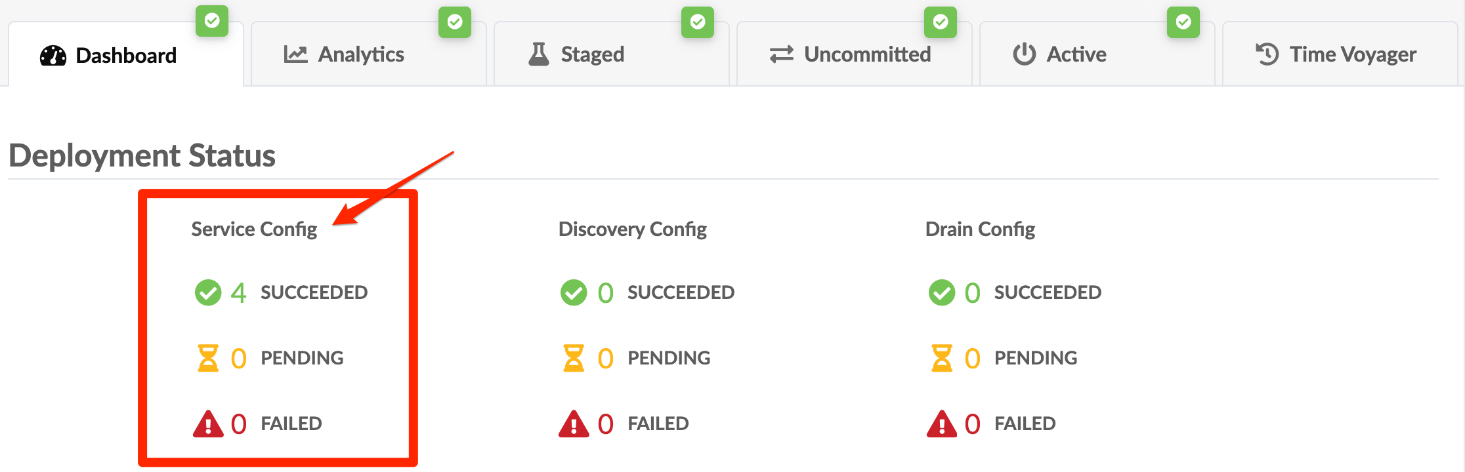
Task: Click the Service Config heading
Action: tap(254, 229)
